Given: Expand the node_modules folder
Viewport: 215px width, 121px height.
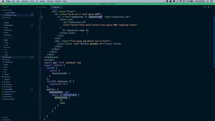Looking at the screenshot, I should pos(8,38).
